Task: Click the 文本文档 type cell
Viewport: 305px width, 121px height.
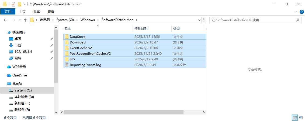Action: pyautogui.click(x=180, y=65)
